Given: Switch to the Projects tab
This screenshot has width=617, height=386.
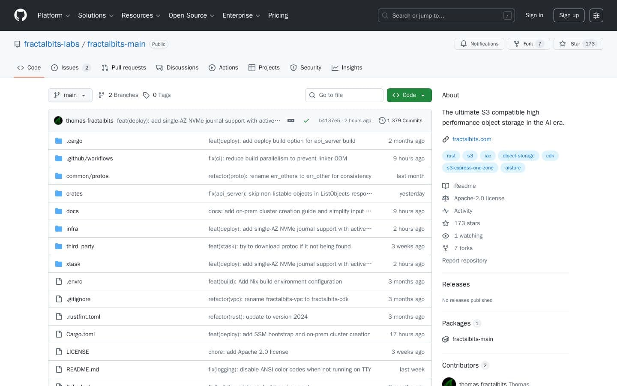Looking at the screenshot, I should pos(264,68).
